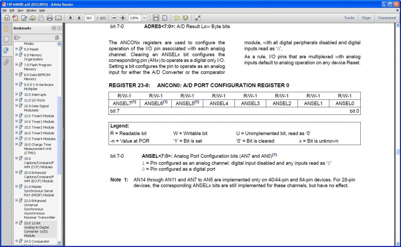This screenshot has height=247, width=401.
Task: Click the document vertical scrollbar thumb
Action: click(x=398, y=152)
